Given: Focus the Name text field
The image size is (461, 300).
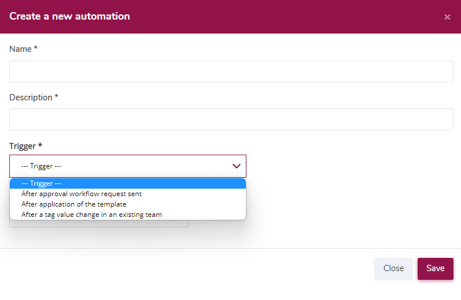Looking at the screenshot, I should pos(231,72).
